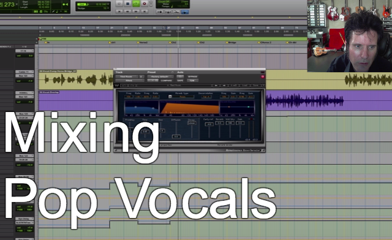Click Redo arrow in Waves toolbar
This screenshot has width=392, height=240.
coord(132,86)
